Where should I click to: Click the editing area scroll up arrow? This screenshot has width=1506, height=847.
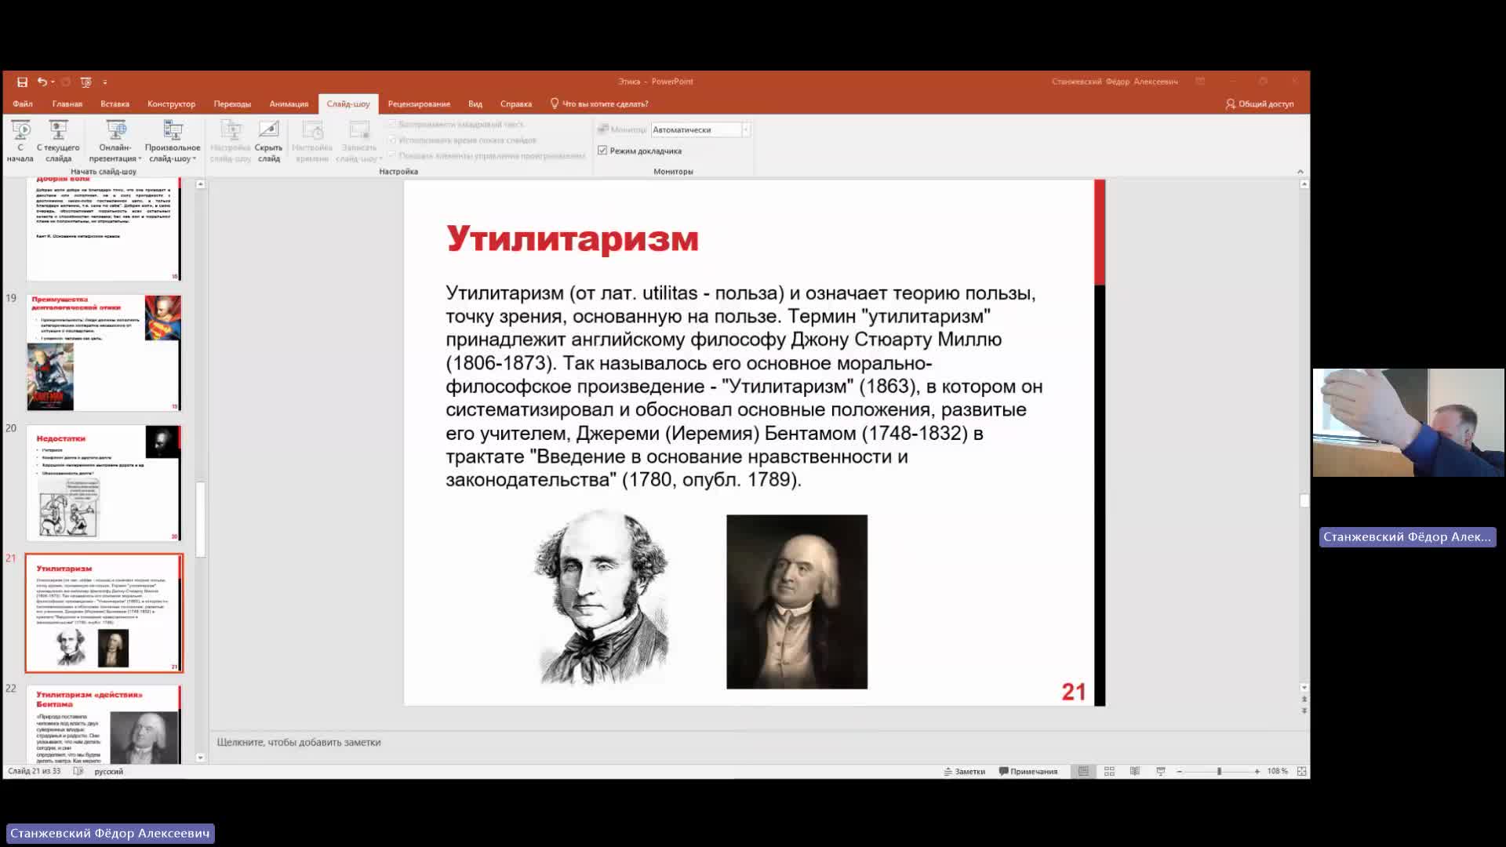coord(1304,184)
